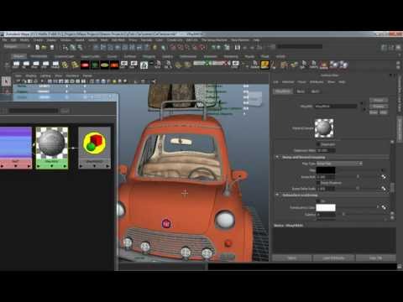This screenshot has height=302, width=403.
Task: Click the Attribute Editor vertical scrollbar
Action: pyautogui.click(x=392, y=180)
